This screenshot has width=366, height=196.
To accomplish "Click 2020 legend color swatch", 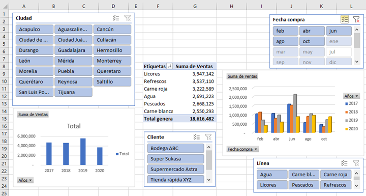I will [346, 129].
